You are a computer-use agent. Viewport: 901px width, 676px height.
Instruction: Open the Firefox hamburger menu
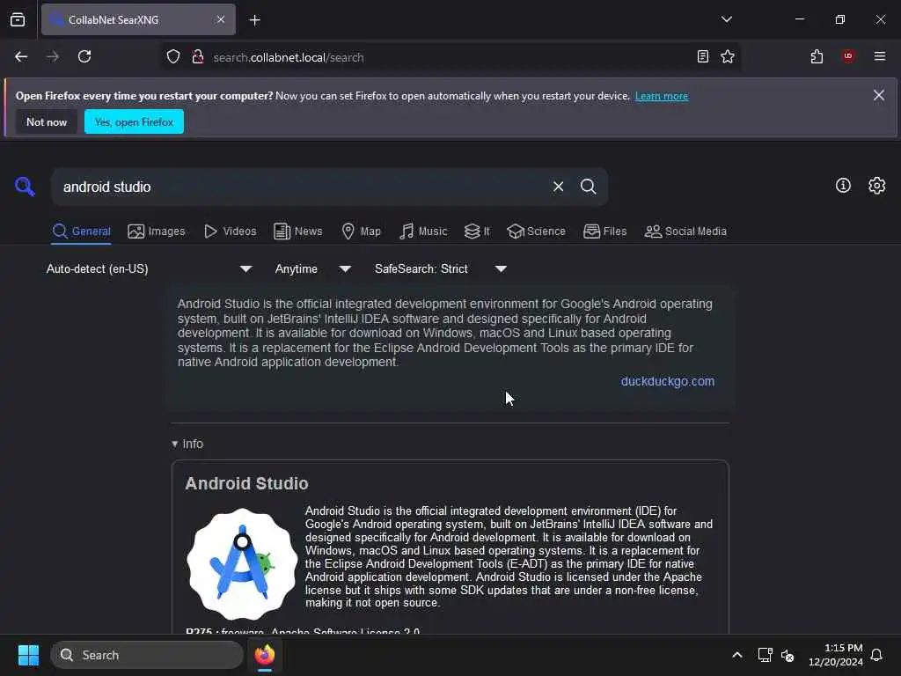pyautogui.click(x=879, y=56)
